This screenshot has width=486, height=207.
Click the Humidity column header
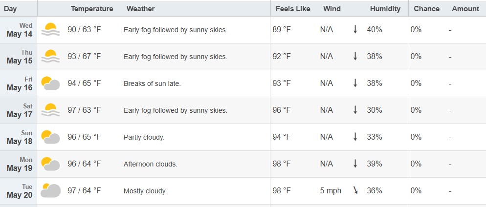click(385, 9)
